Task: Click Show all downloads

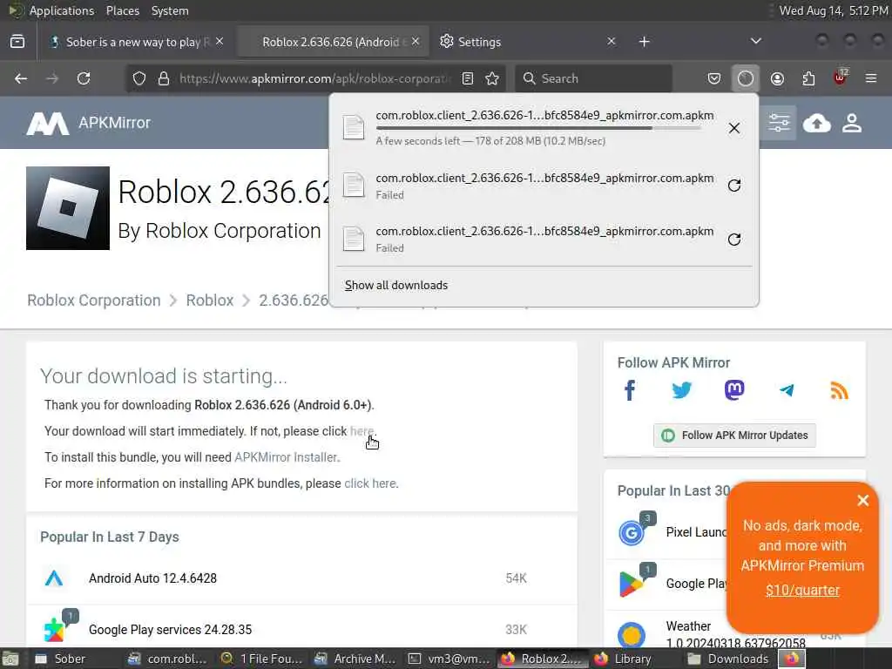Action: coord(396,285)
